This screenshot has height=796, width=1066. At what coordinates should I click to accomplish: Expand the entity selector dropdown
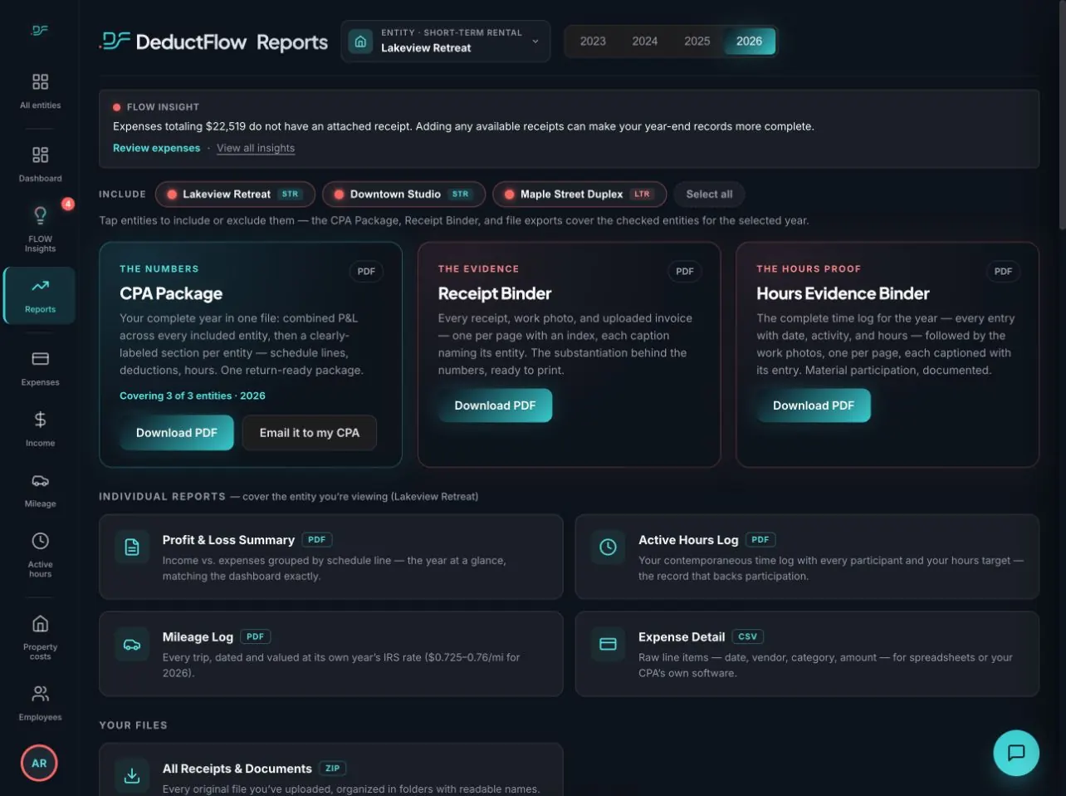tap(446, 41)
